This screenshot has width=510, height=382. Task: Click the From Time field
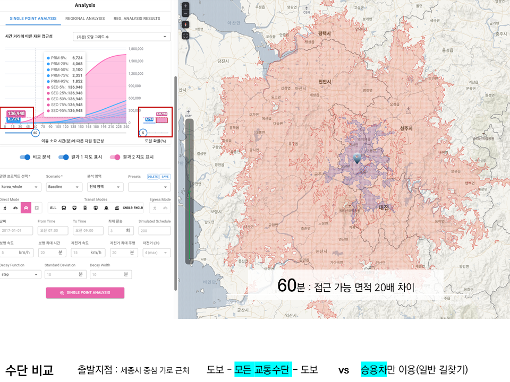pyautogui.click(x=53, y=231)
